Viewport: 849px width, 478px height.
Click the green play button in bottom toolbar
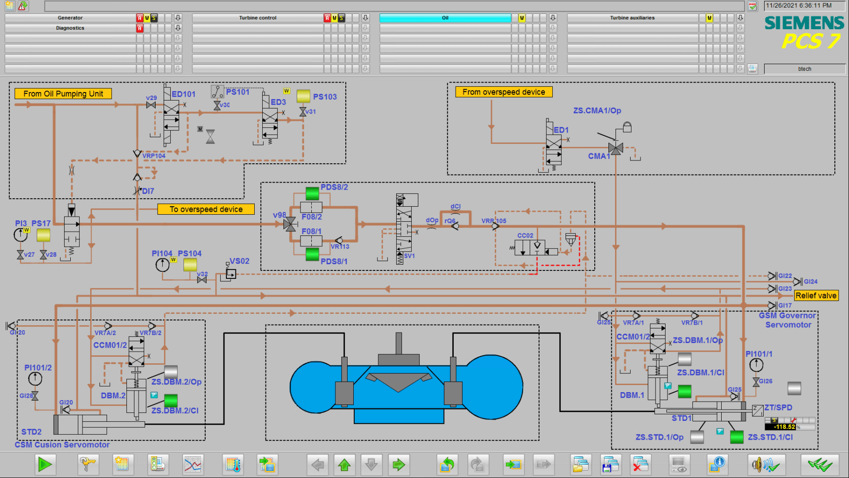45,465
